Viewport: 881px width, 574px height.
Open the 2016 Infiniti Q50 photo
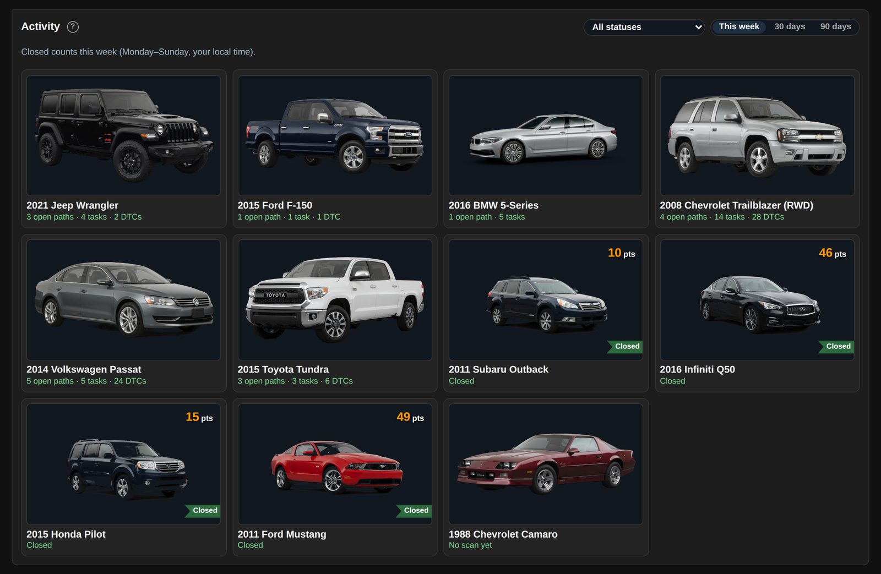757,300
